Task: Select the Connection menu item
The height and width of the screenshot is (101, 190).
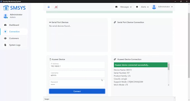Action: (x=14, y=32)
